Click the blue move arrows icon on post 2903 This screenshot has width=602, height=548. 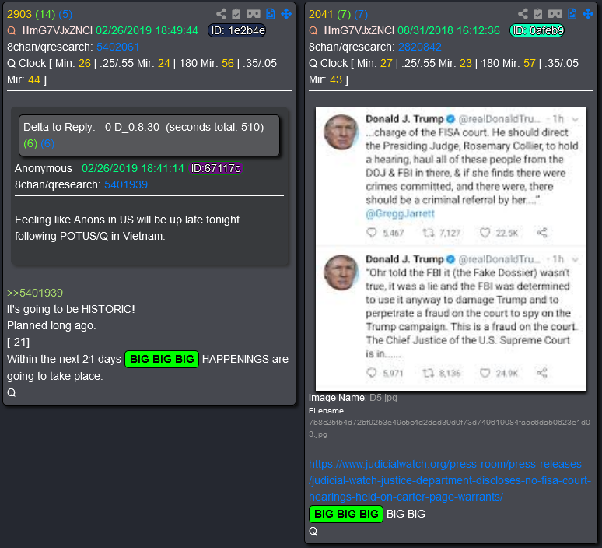click(x=286, y=14)
